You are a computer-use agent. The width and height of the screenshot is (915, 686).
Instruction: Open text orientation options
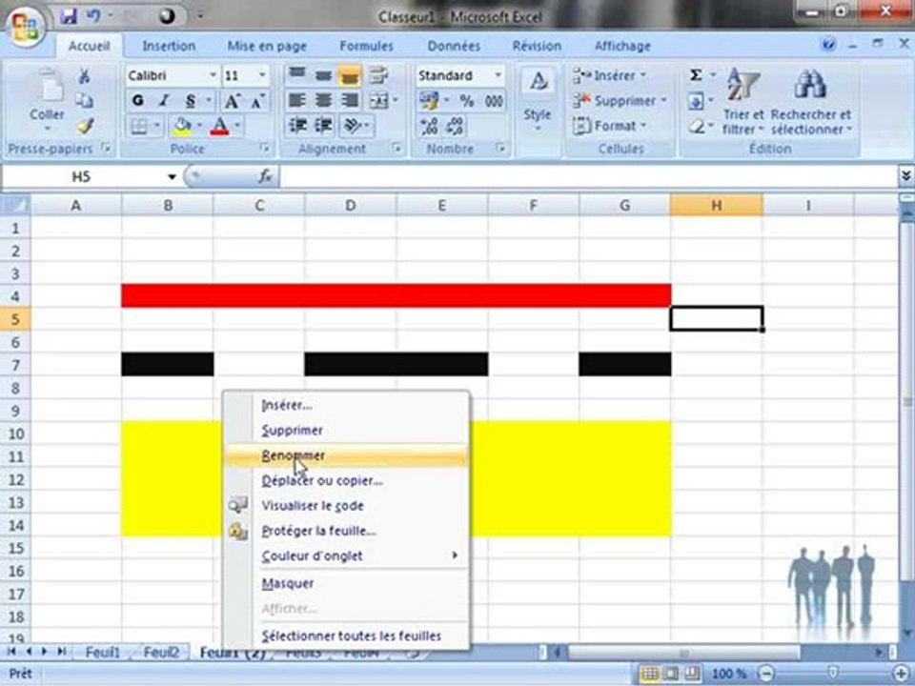(x=354, y=126)
